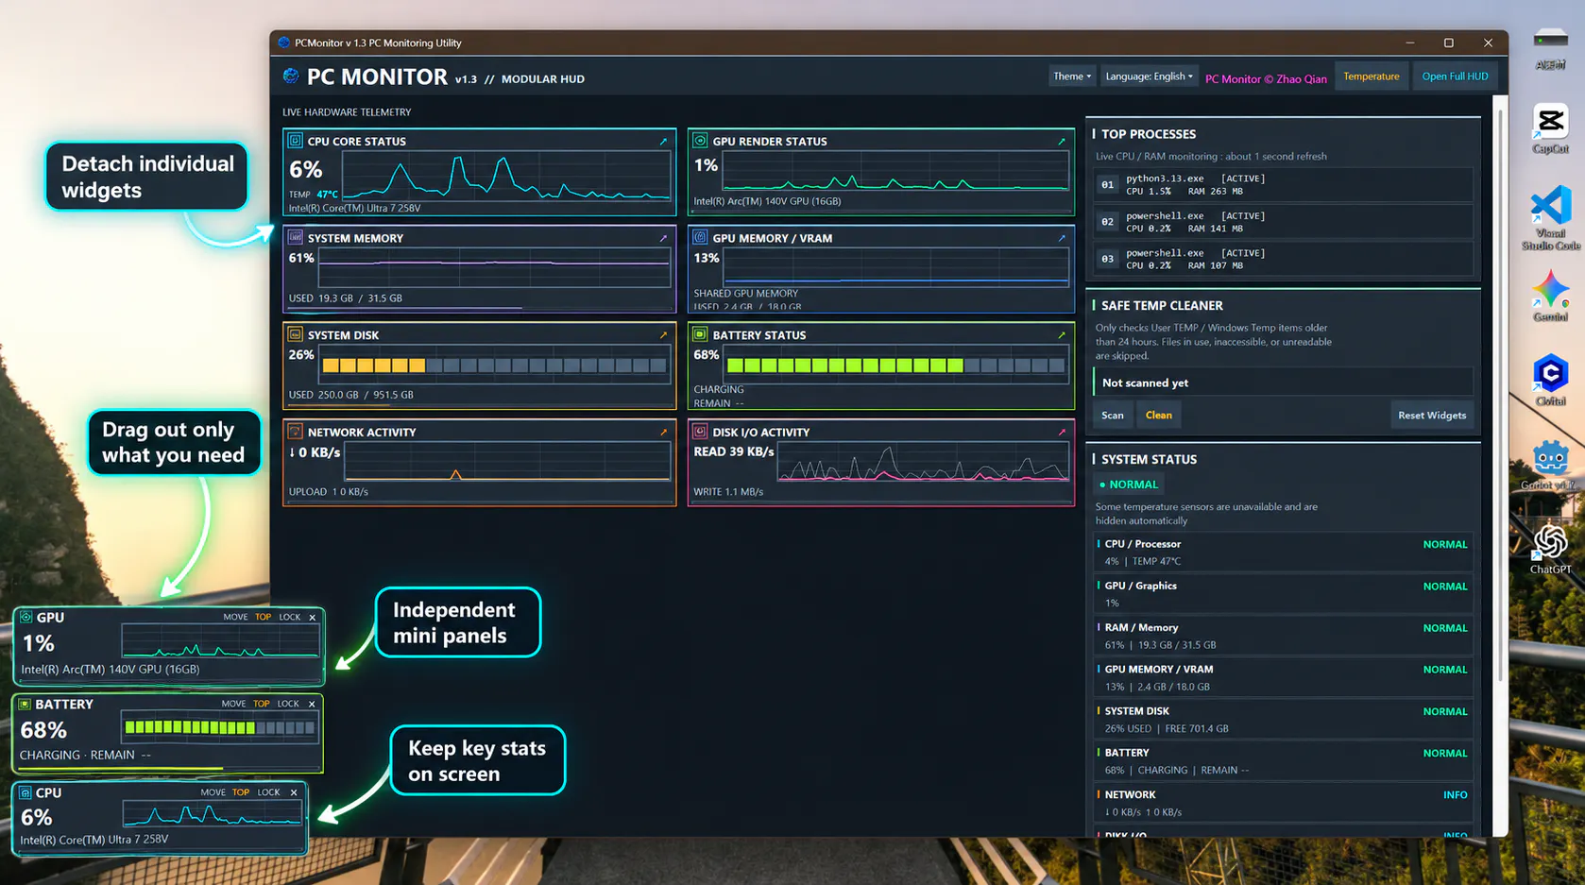This screenshot has height=885, width=1585.
Task: Toggle TOP on the GPU mini panel
Action: [263, 617]
